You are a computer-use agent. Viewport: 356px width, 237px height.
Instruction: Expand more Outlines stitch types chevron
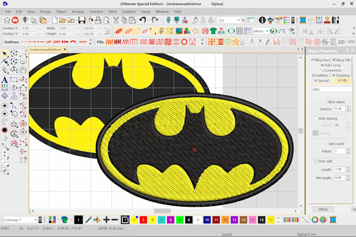[x=91, y=41]
